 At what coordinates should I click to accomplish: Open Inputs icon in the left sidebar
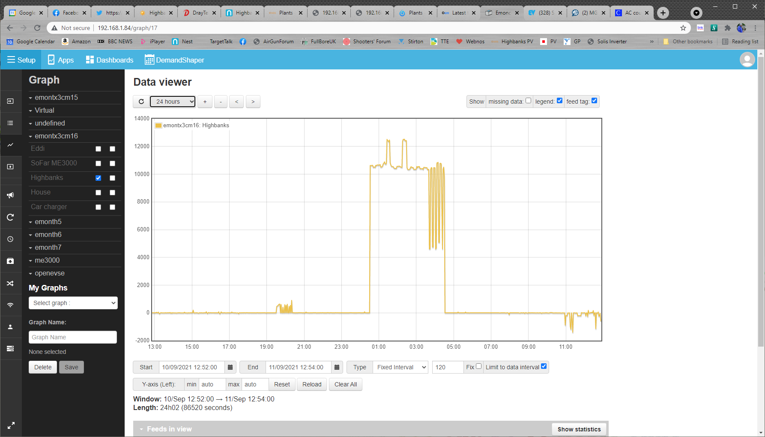(x=10, y=101)
